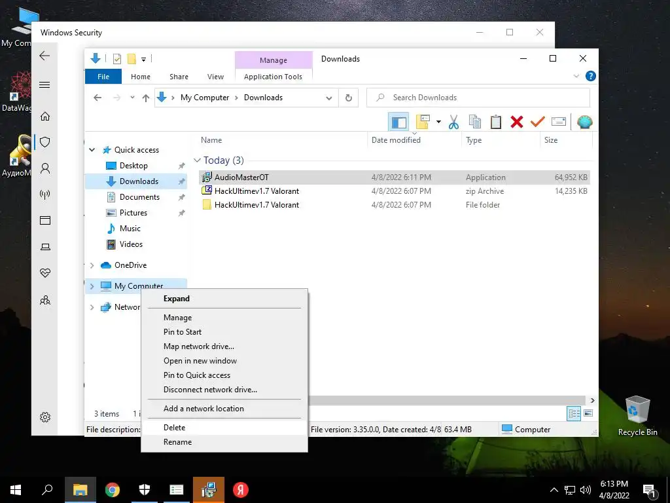Expand the OneDrive tree node
The width and height of the screenshot is (670, 503).
tap(92, 265)
